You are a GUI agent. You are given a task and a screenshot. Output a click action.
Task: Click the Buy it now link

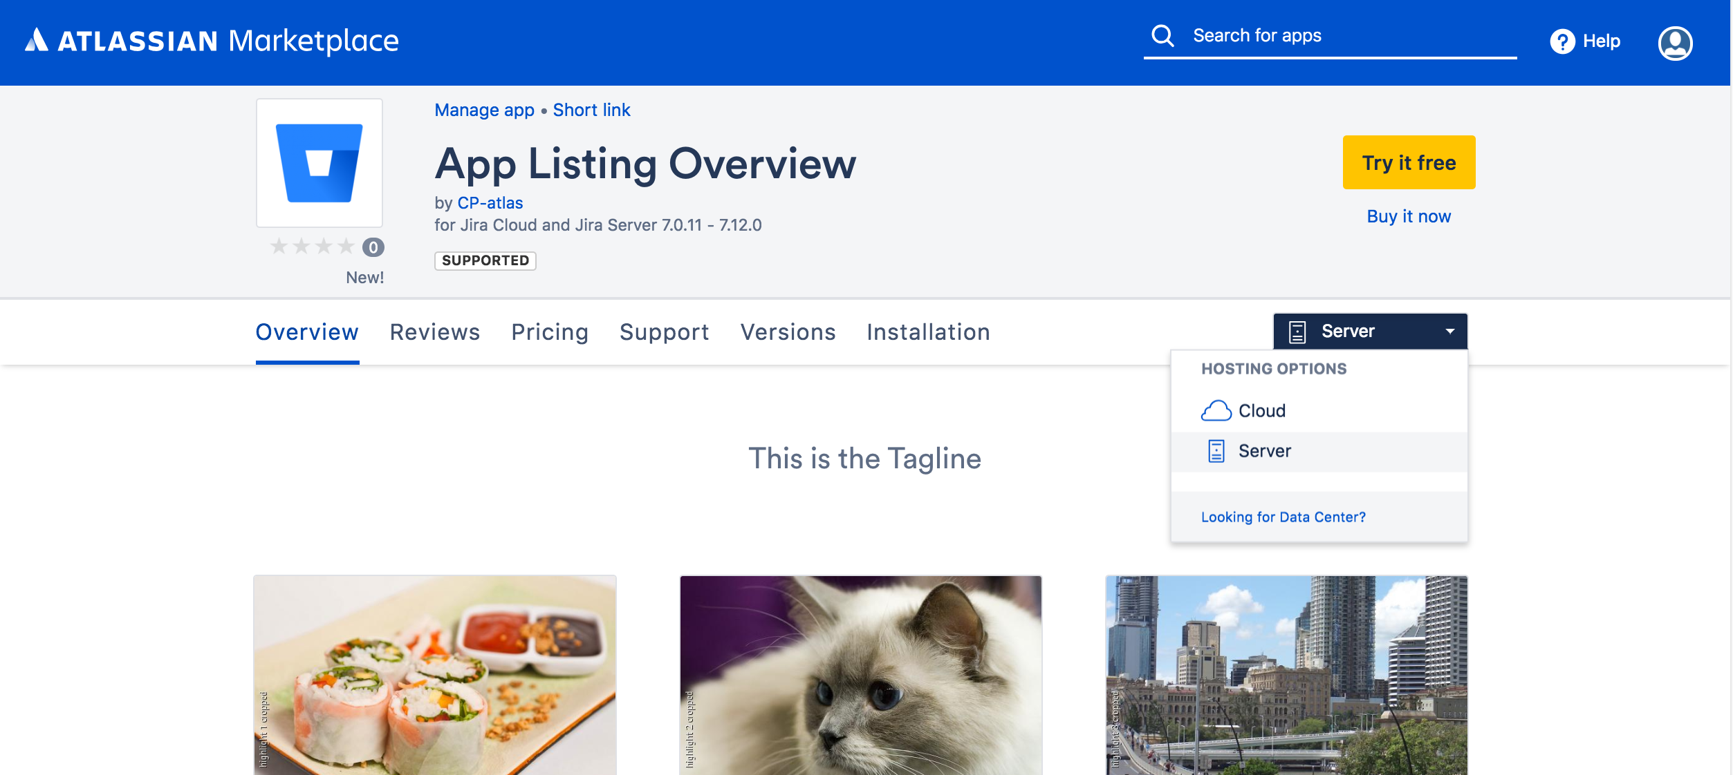[x=1408, y=217]
